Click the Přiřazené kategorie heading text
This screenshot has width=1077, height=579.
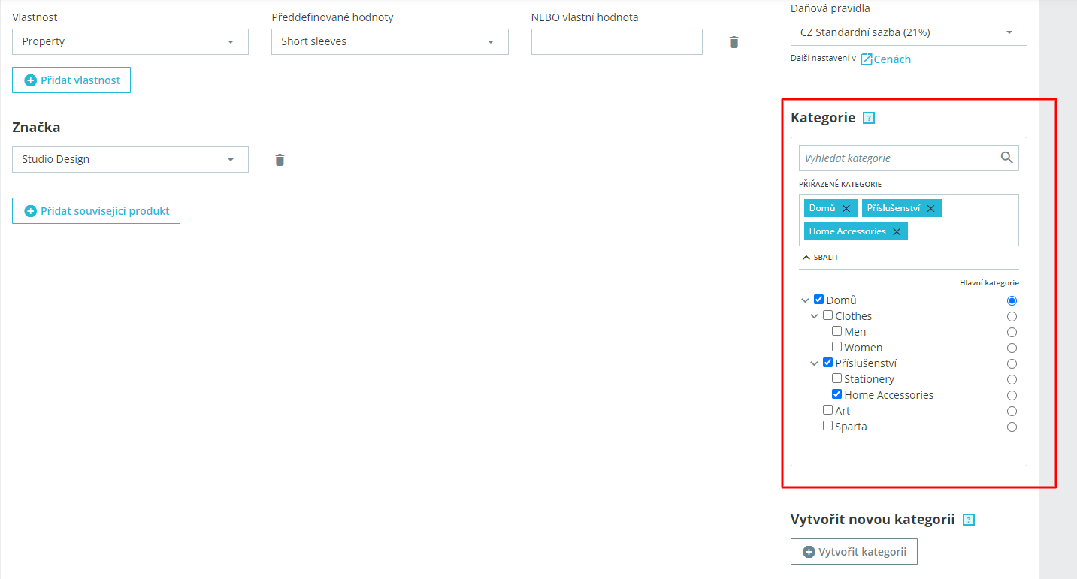(840, 184)
